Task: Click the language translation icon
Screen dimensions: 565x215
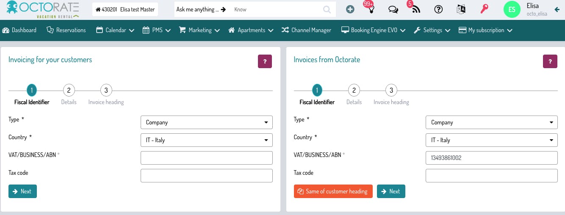Action: click(461, 9)
